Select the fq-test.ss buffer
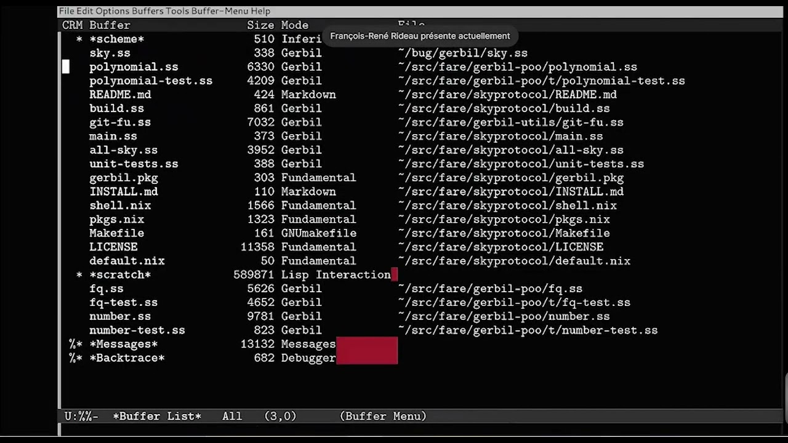 [123, 302]
